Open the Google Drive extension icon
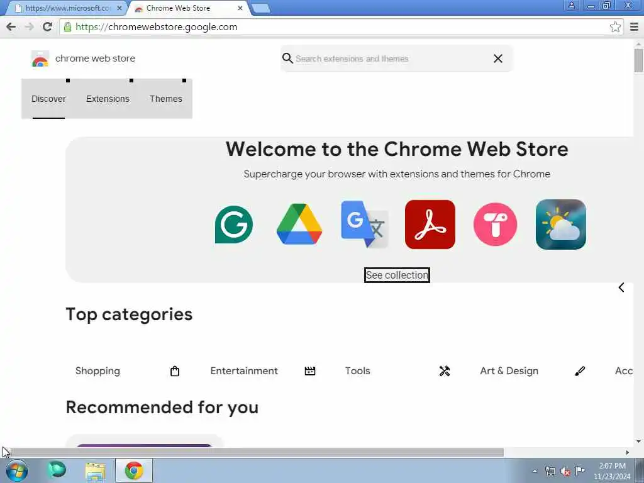 click(299, 225)
